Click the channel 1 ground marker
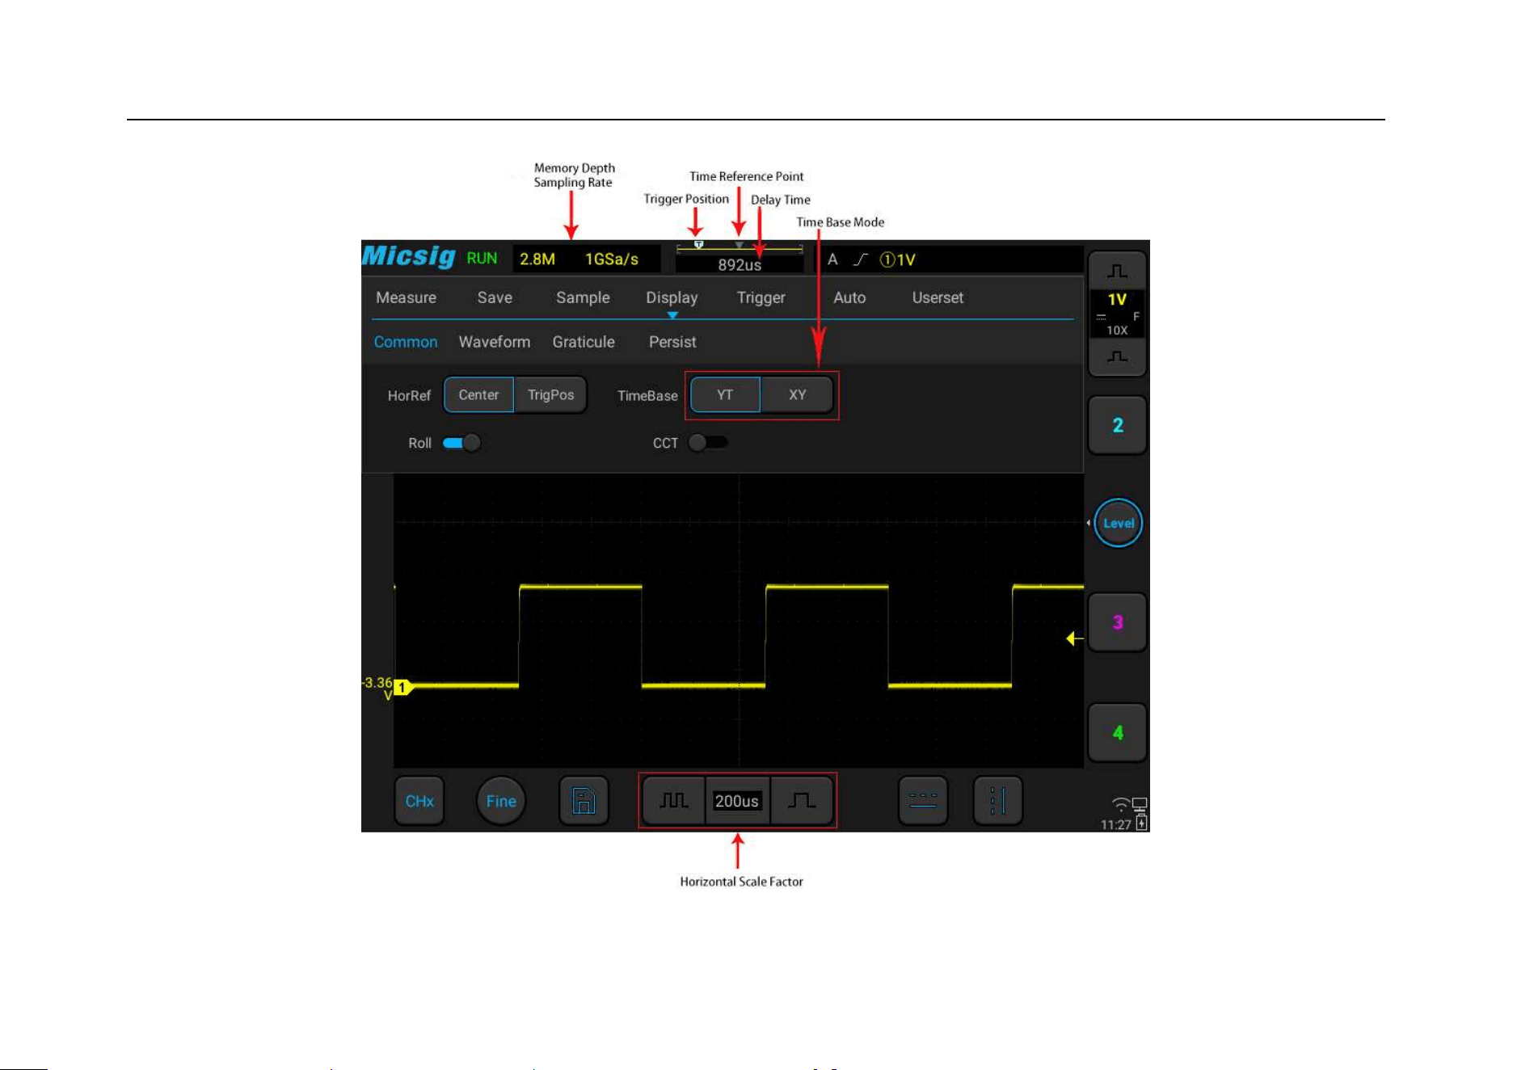 pos(402,688)
